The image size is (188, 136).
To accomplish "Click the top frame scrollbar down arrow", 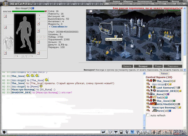I will pos(185,70).
